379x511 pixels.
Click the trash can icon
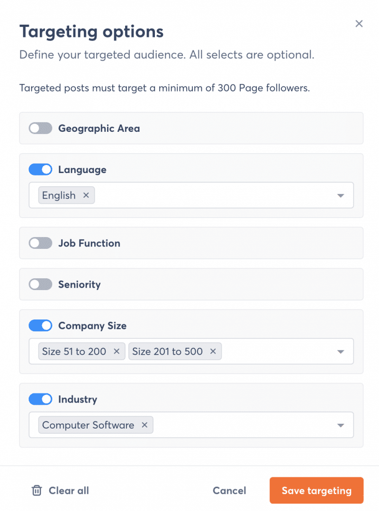tap(37, 491)
